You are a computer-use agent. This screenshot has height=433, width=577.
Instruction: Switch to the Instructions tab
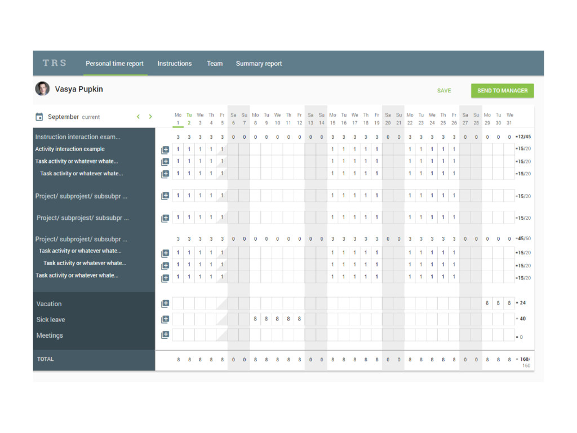[175, 63]
